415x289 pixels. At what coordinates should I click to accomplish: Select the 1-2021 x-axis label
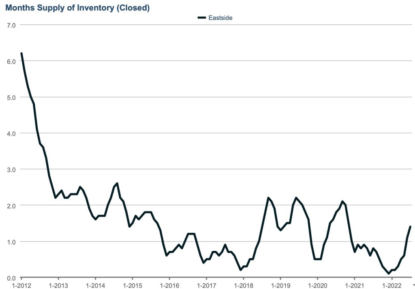(354, 285)
